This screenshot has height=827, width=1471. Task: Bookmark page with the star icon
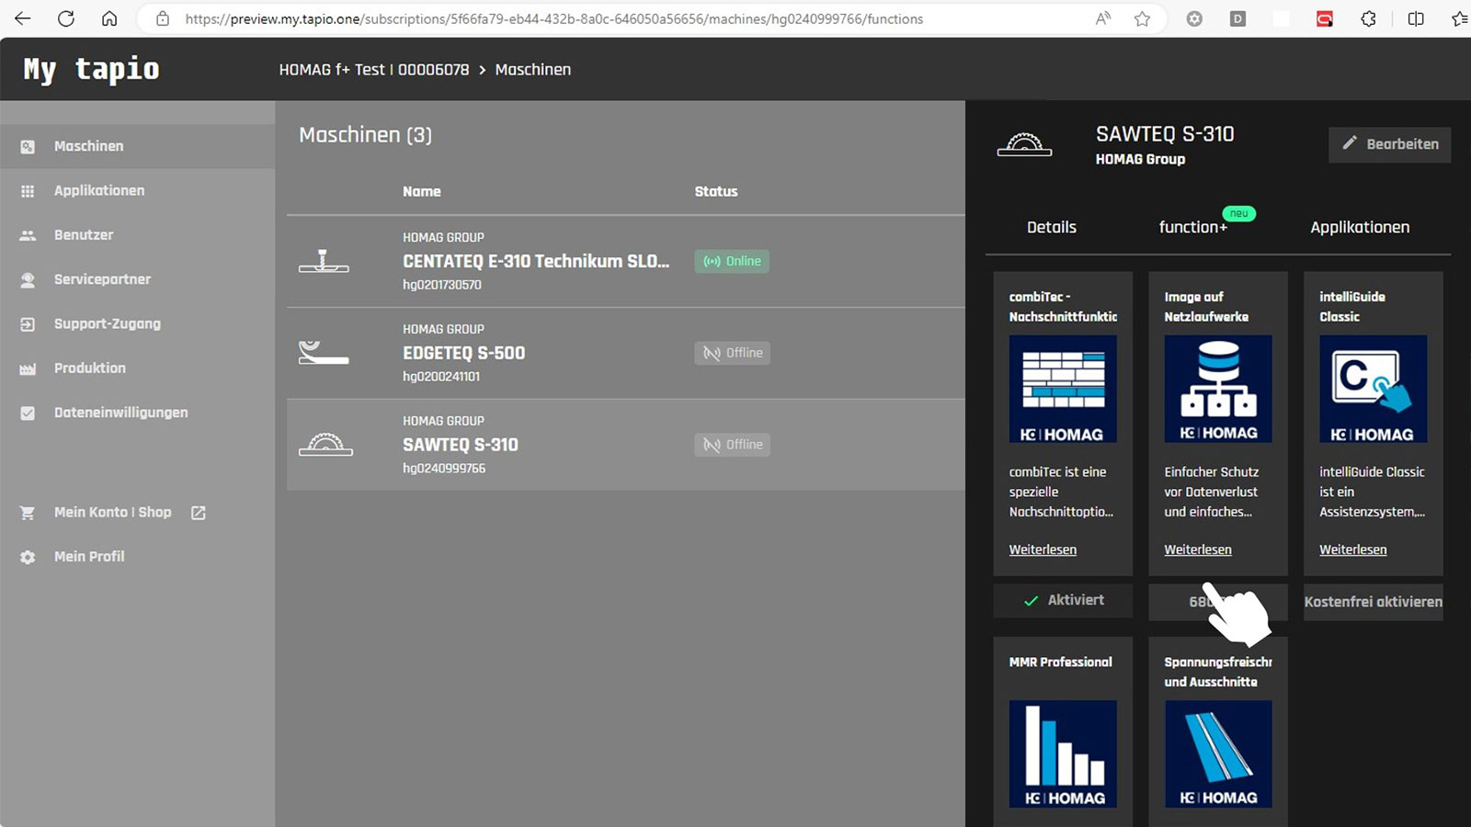click(x=1142, y=18)
